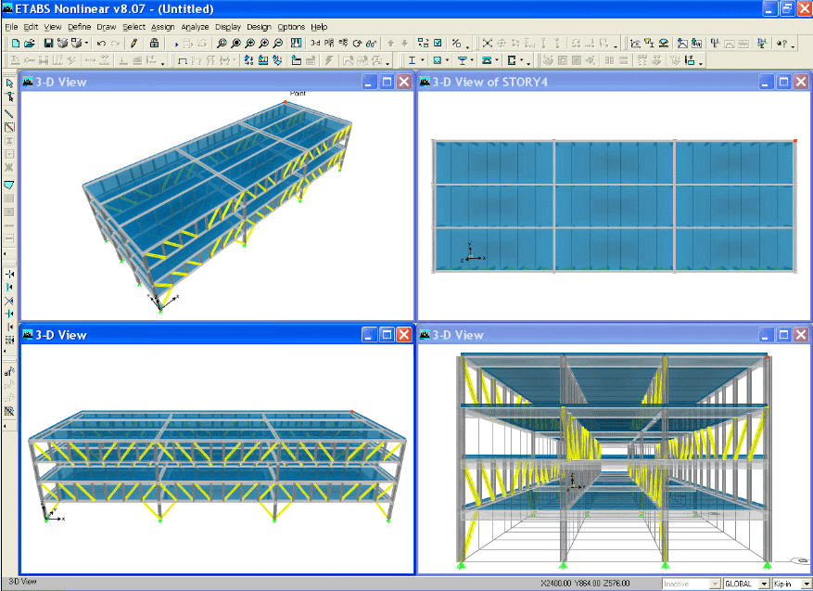Save the model with the floppy disk icon

49,44
